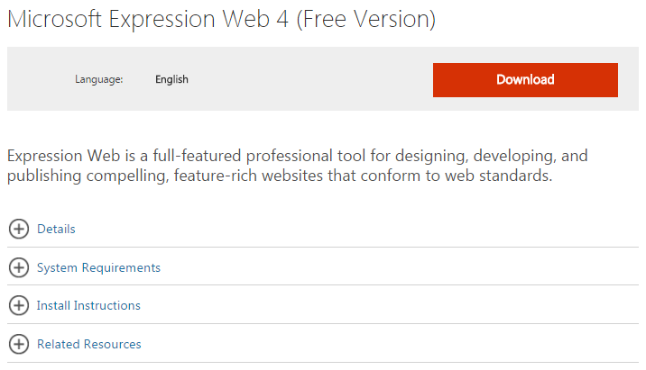The width and height of the screenshot is (646, 370).
Task: Click "web standards" ending the description paragraph
Action: click(501, 176)
